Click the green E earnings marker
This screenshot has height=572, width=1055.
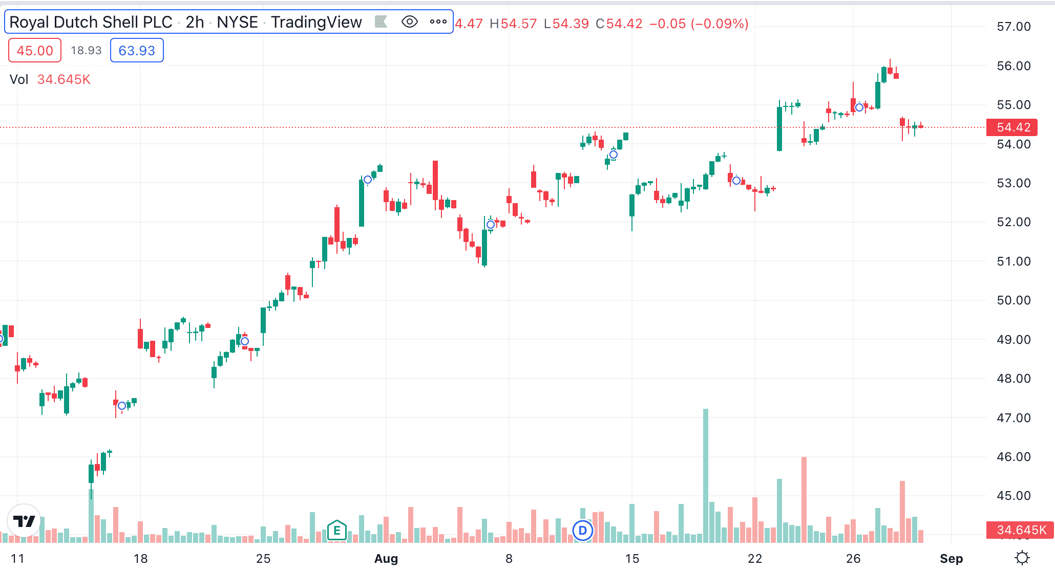[x=337, y=531]
